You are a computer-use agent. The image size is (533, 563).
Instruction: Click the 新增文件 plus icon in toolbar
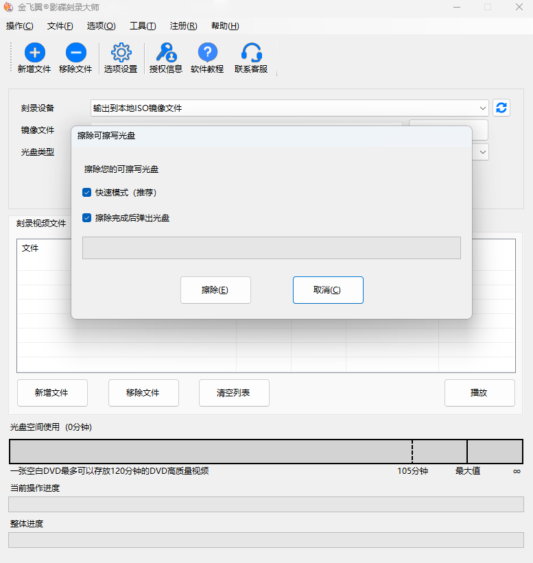coord(34,53)
